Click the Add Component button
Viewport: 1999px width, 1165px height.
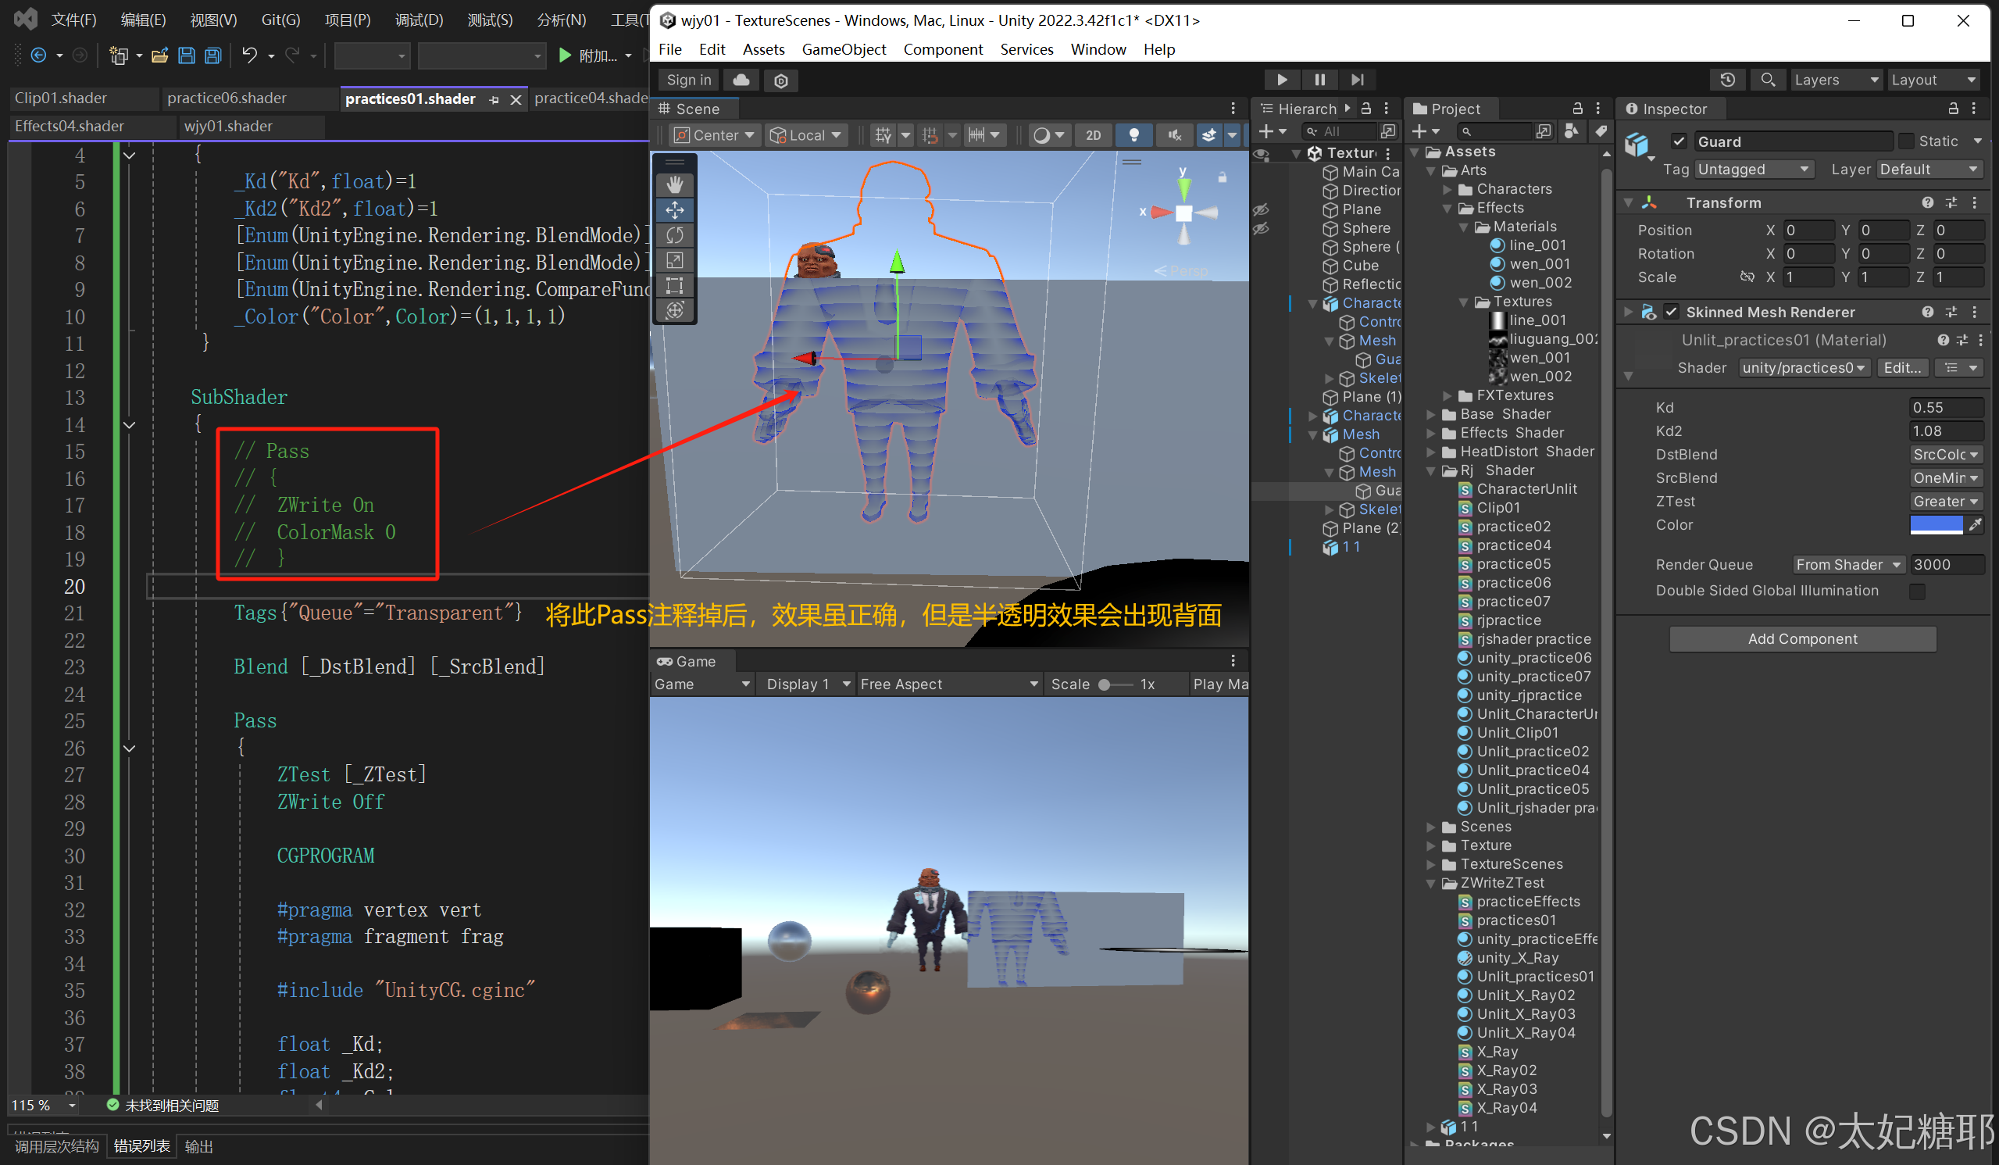[1802, 639]
